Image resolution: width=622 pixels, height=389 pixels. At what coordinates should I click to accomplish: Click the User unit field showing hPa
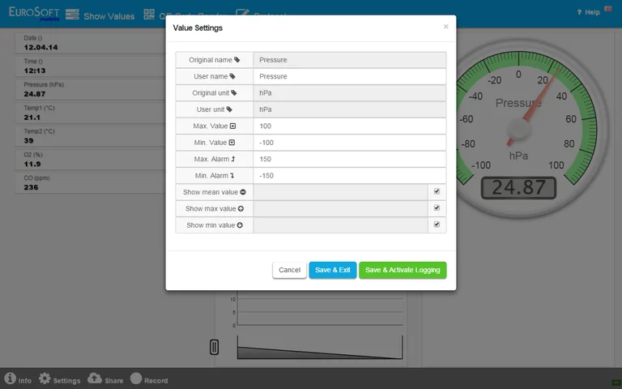350,109
